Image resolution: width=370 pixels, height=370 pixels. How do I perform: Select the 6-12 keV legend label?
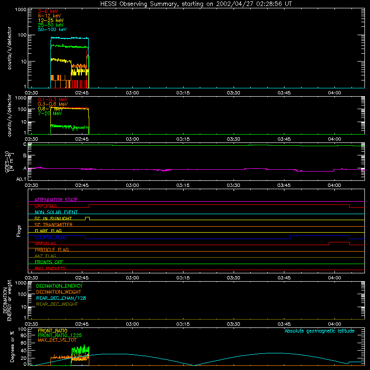(49, 16)
